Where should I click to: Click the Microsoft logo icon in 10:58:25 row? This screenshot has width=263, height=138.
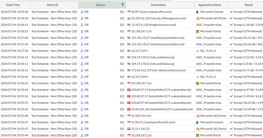[198, 31]
